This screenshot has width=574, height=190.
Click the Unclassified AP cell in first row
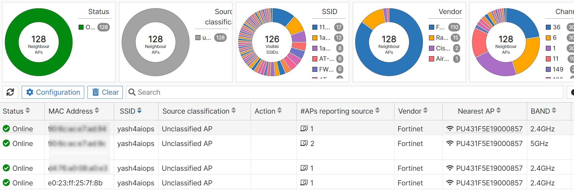[187, 129]
